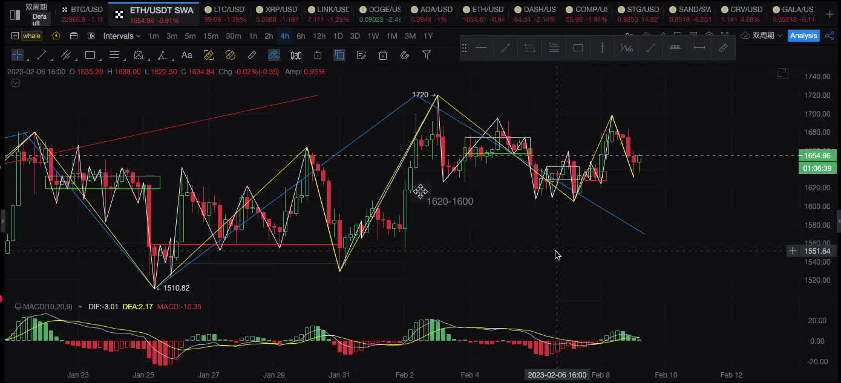Open the ruler measure tool
Image resolution: width=841 pixels, height=383 pixels.
(x=252, y=55)
